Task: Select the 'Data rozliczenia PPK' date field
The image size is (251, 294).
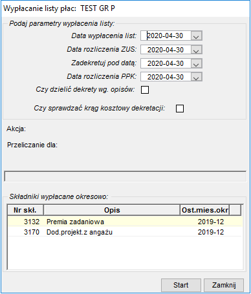Action: click(166, 77)
